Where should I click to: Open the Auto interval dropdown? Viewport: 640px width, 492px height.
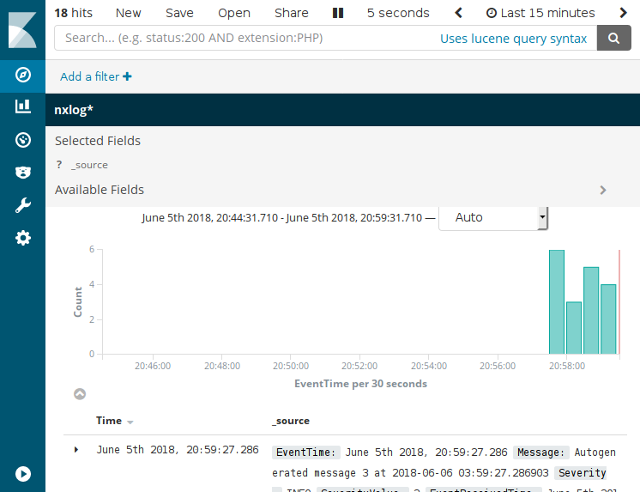click(493, 218)
